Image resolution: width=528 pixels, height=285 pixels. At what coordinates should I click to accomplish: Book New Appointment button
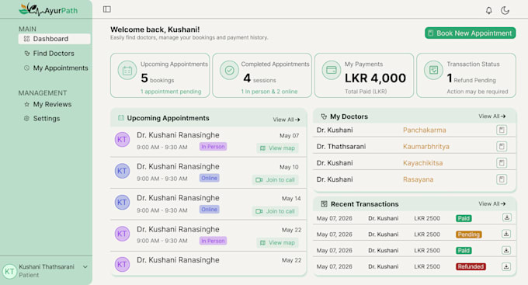coord(470,33)
